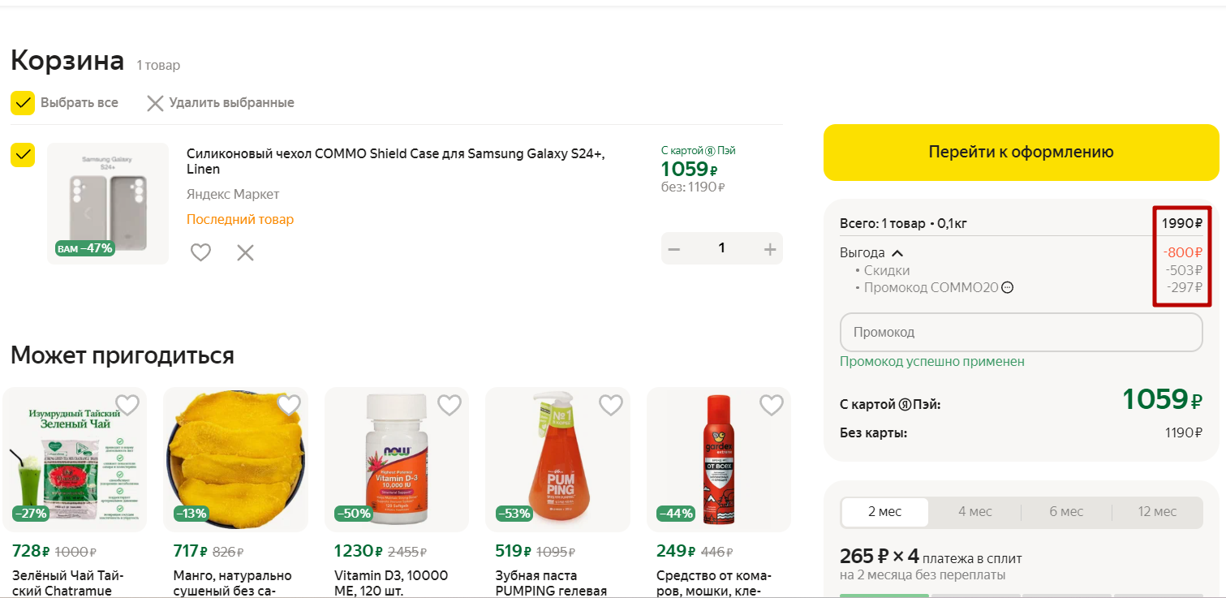Favorite the Vitamin D3 product

point(450,404)
